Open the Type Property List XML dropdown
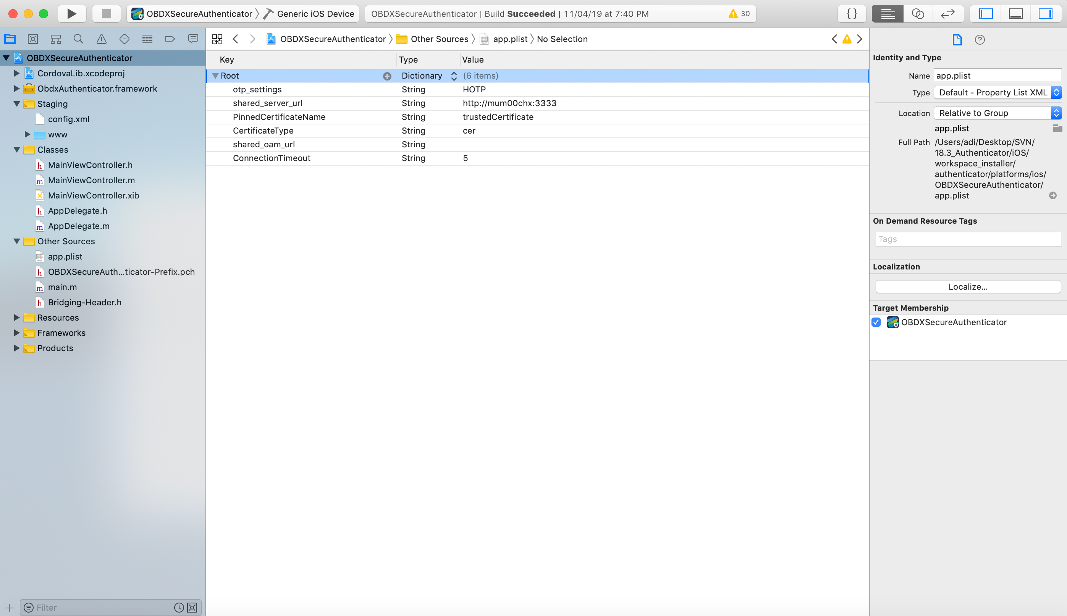The height and width of the screenshot is (616, 1067). pos(997,93)
